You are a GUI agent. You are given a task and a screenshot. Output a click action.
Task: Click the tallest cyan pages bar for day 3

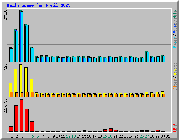coord(22,36)
